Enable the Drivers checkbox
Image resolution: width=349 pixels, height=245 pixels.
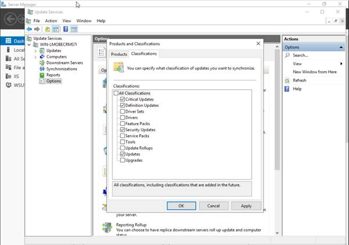[122, 117]
